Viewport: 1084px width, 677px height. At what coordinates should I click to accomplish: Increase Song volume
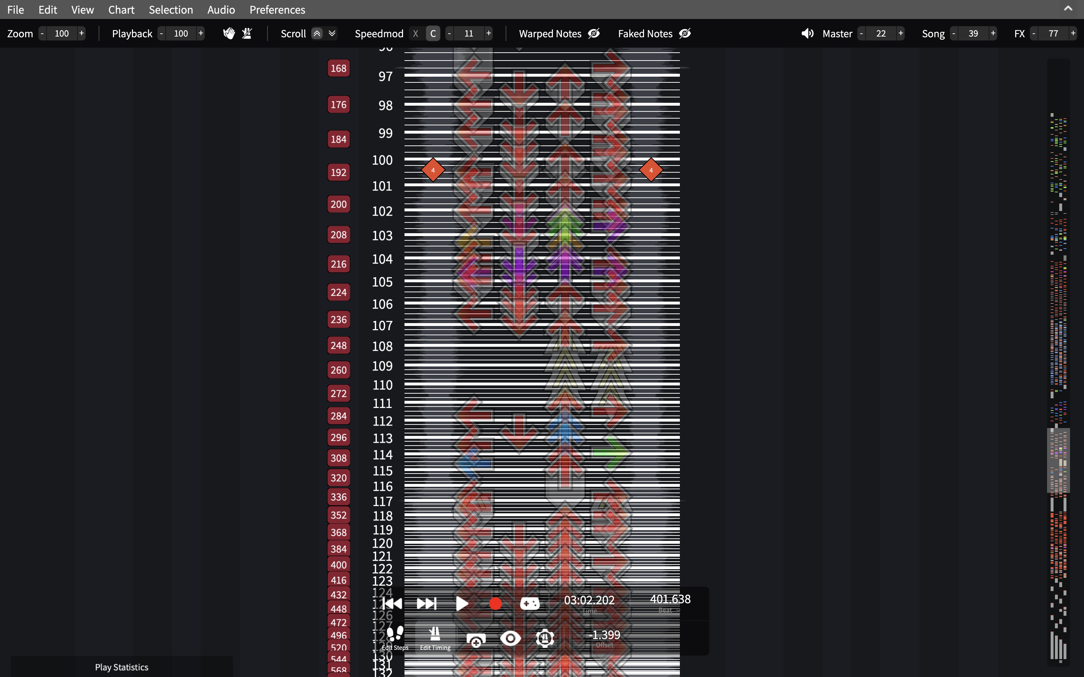993,34
